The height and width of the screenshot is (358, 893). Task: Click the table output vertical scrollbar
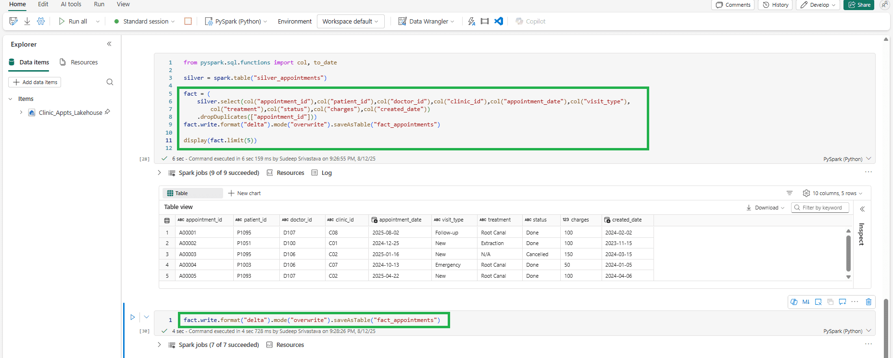pyautogui.click(x=848, y=252)
